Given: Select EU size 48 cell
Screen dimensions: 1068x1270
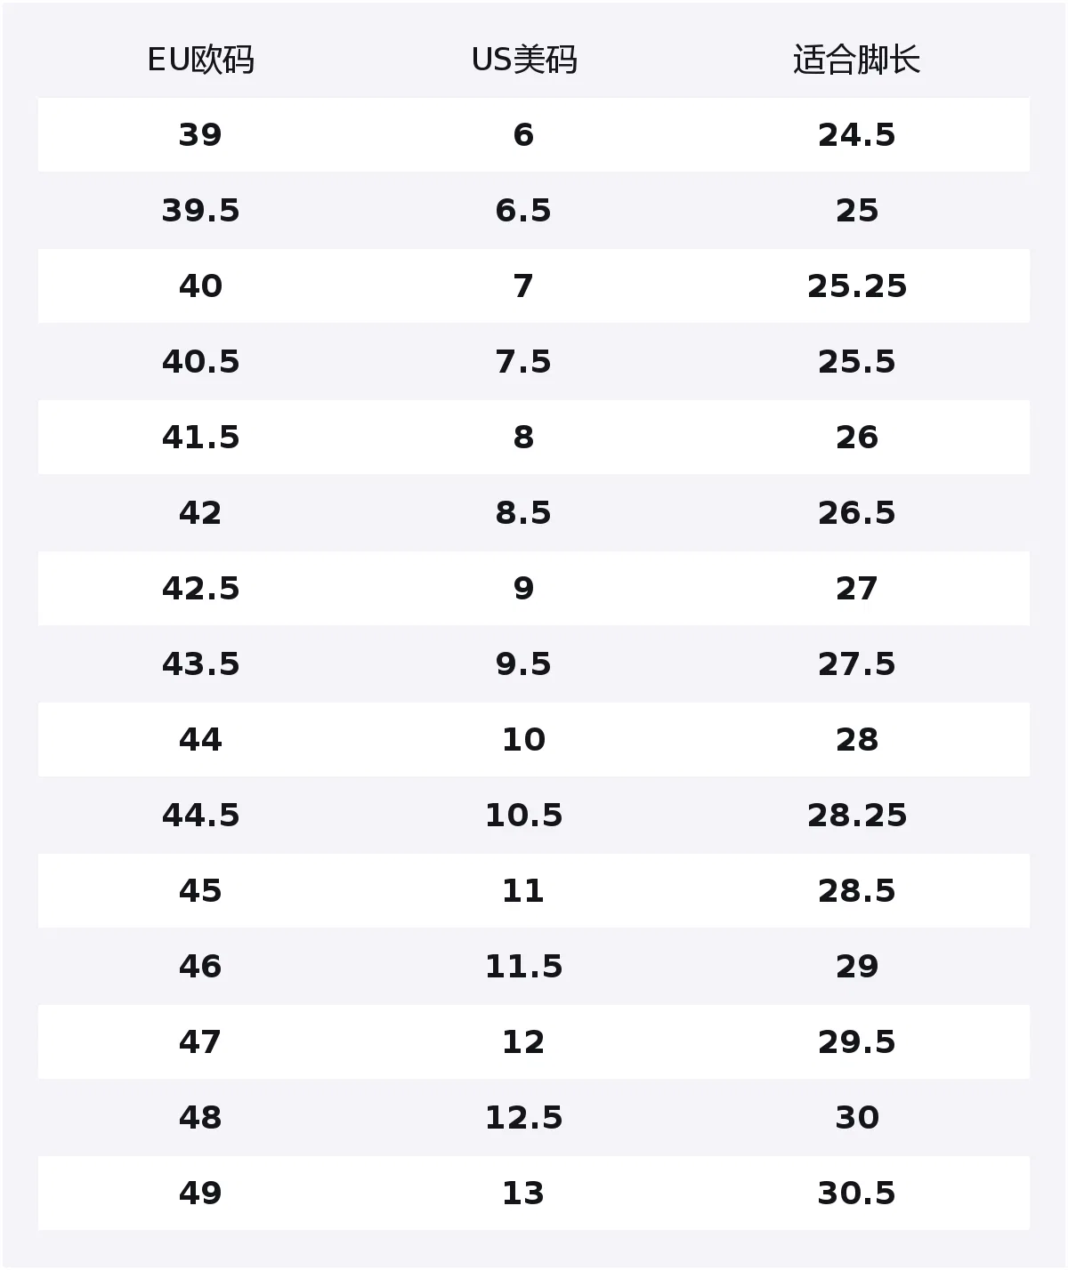Looking at the screenshot, I should [200, 1118].
